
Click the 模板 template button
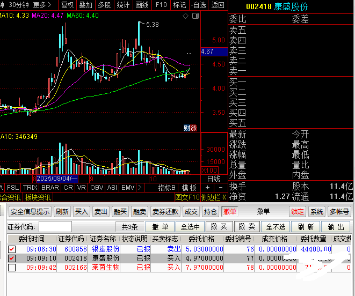click(189, 188)
